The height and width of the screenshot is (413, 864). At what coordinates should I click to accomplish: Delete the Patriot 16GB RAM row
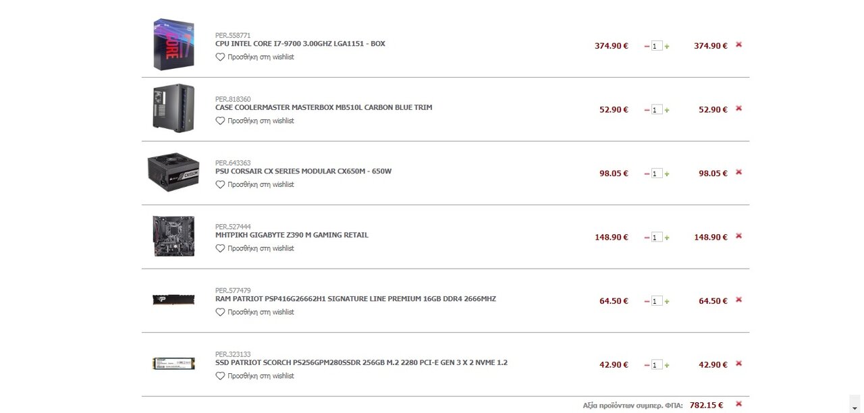pos(738,300)
